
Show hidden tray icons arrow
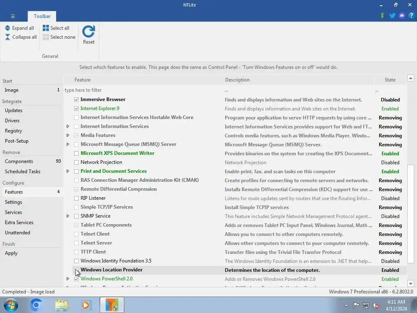tap(346, 305)
